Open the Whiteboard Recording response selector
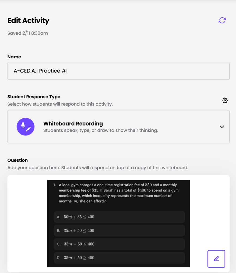236x273 pixels. (x=118, y=127)
